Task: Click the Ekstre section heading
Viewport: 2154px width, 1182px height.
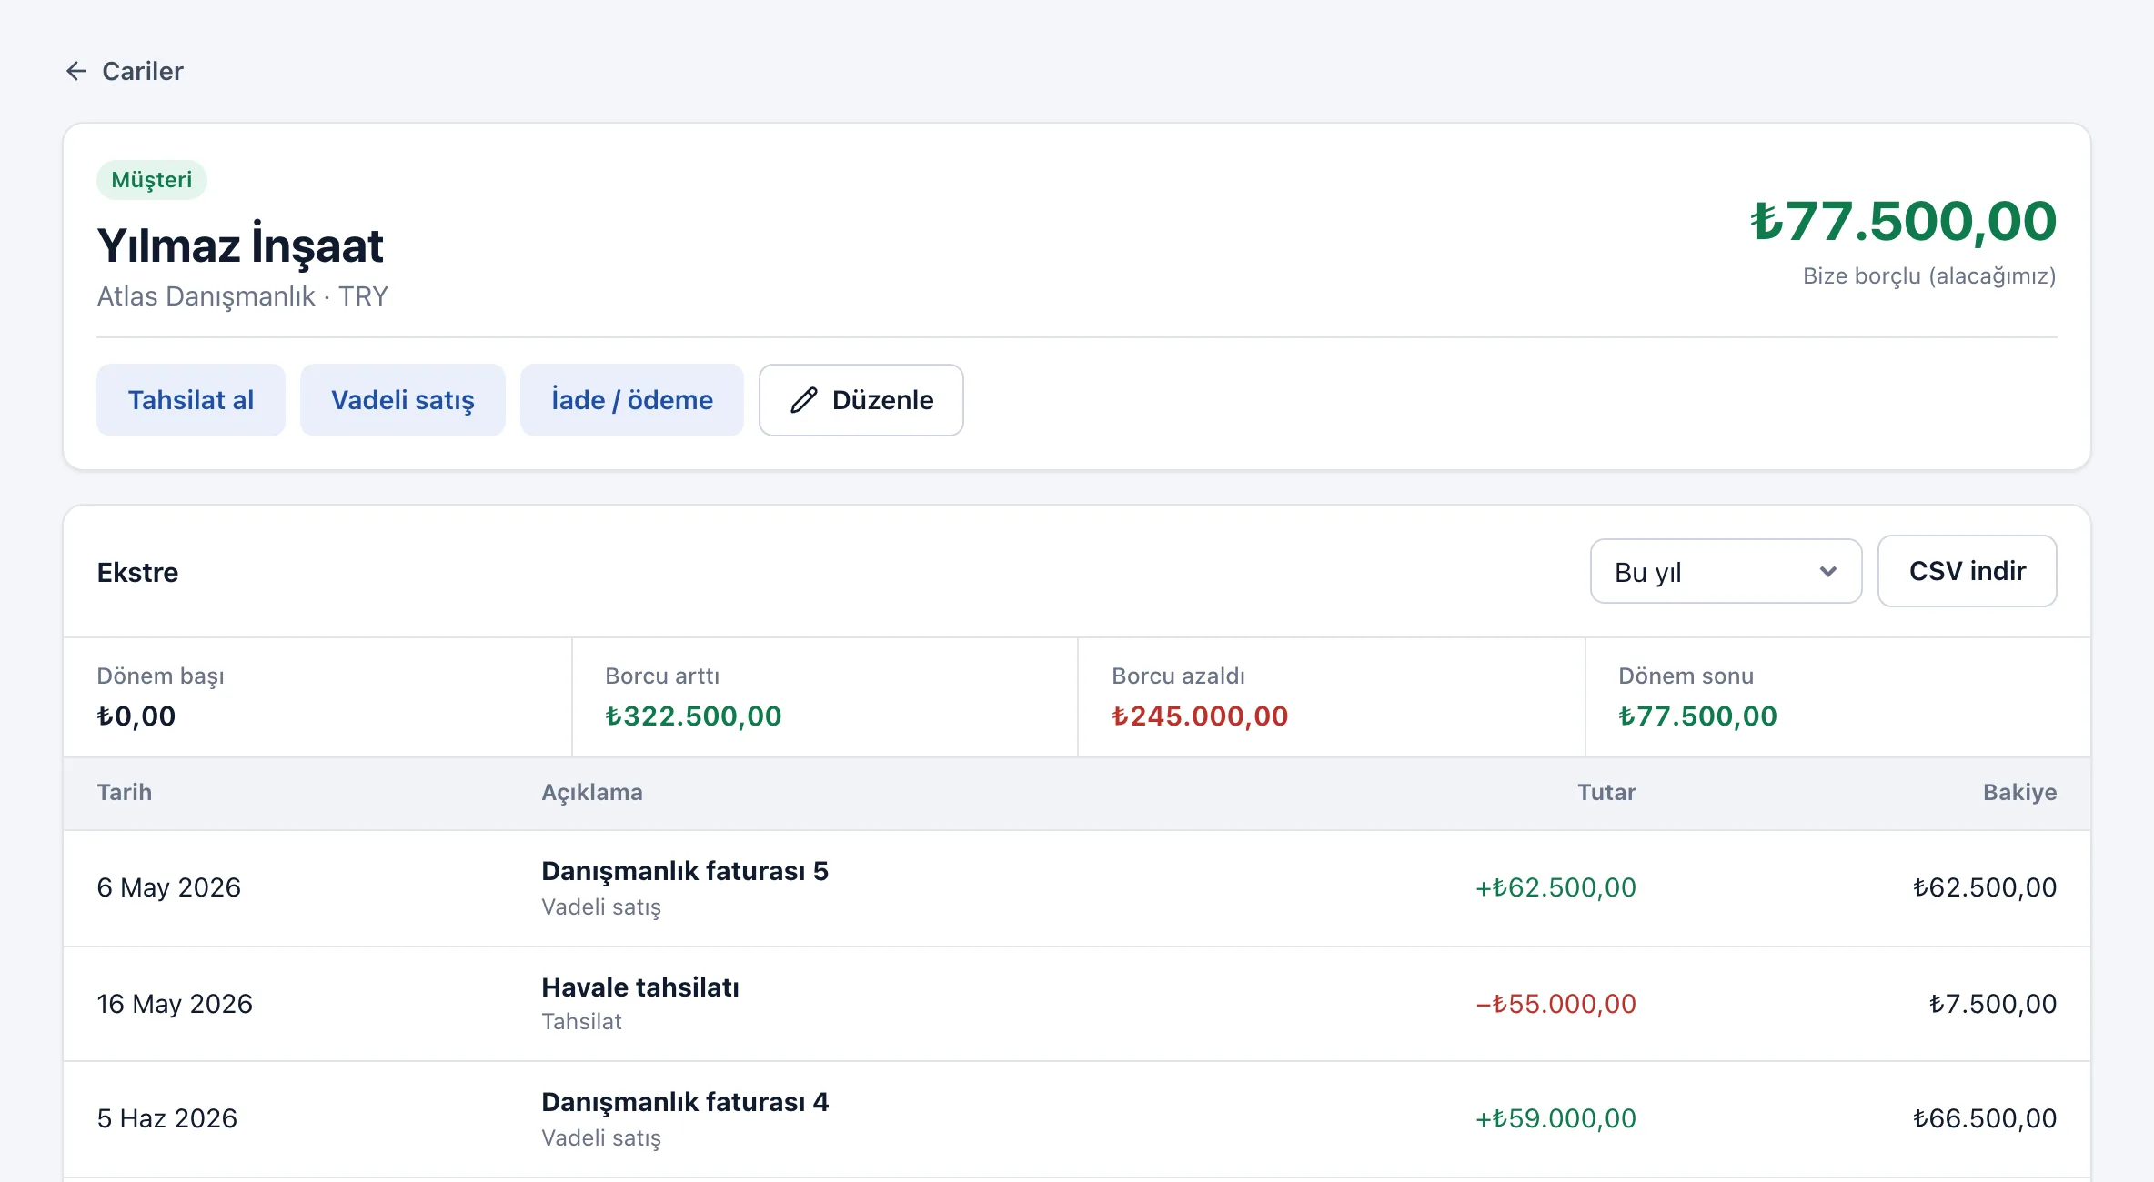Action: pos(137,572)
